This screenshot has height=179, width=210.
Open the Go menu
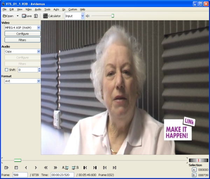point(64,9)
